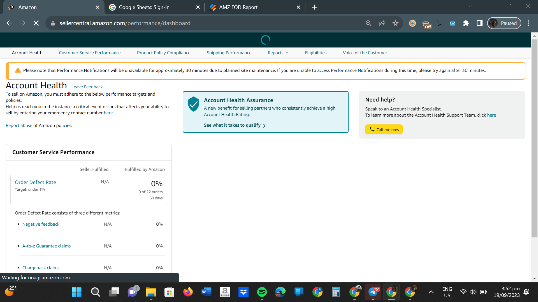Open Dropbox from the taskbar

coord(244,292)
